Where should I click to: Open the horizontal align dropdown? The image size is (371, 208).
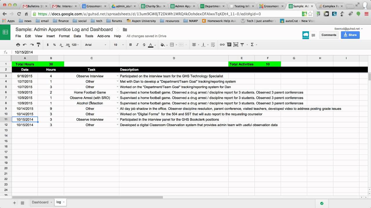195,45
